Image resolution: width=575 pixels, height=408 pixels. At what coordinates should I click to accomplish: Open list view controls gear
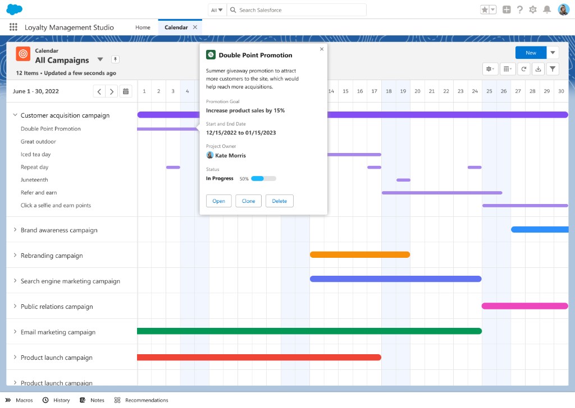pyautogui.click(x=490, y=69)
